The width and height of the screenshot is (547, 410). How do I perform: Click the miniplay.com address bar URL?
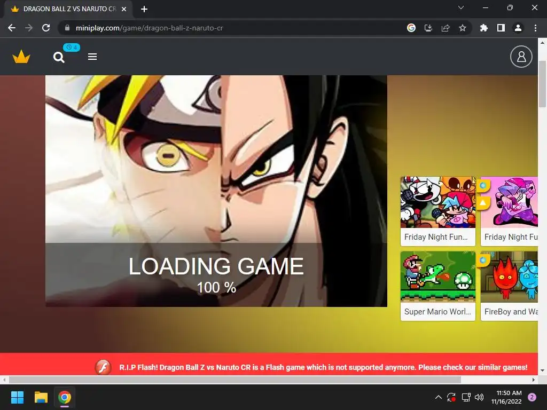pos(150,28)
